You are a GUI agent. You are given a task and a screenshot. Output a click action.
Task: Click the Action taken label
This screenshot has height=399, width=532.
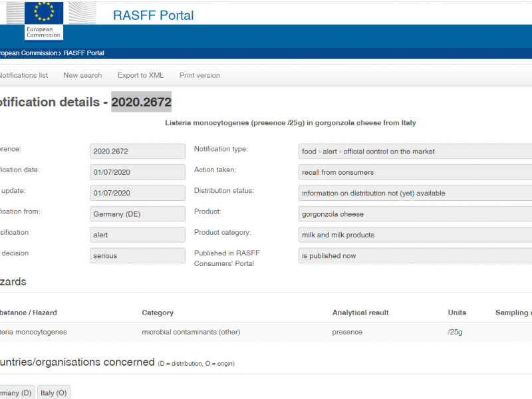tap(215, 170)
